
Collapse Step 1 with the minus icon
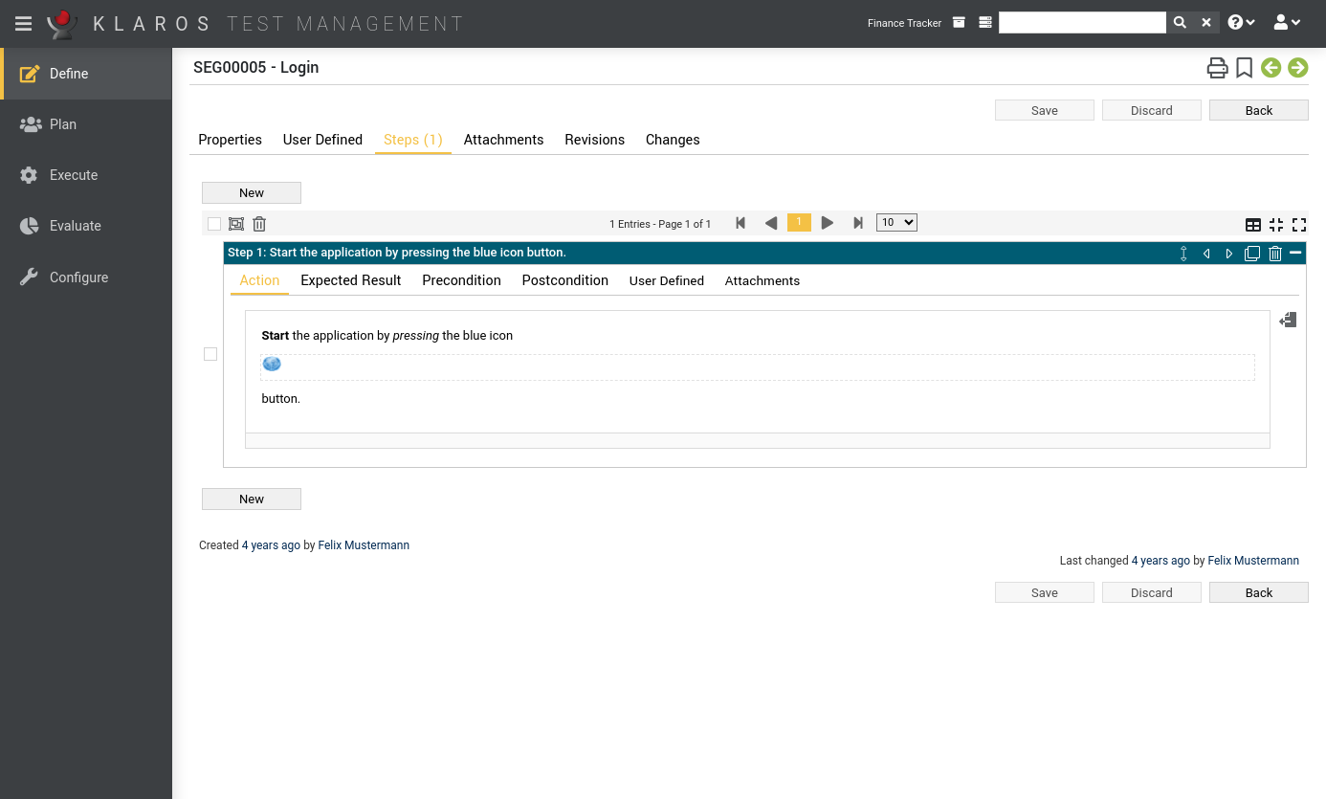(1295, 253)
